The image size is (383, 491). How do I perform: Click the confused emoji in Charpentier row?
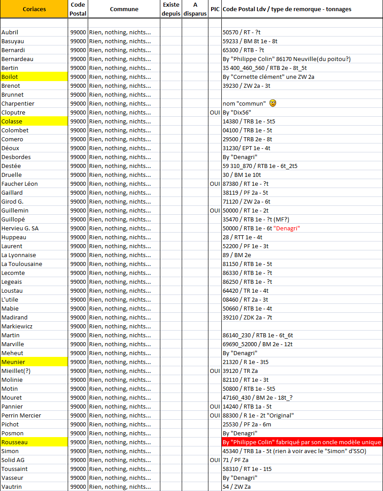(273, 103)
